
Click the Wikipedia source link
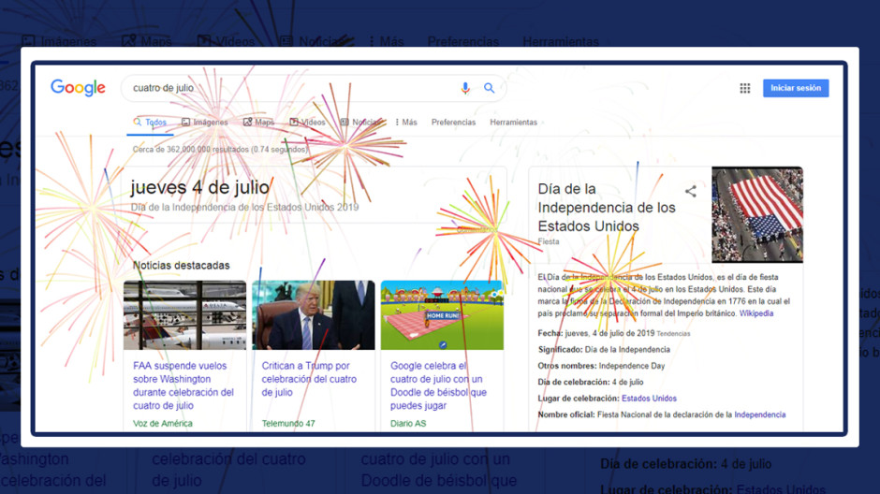click(756, 313)
